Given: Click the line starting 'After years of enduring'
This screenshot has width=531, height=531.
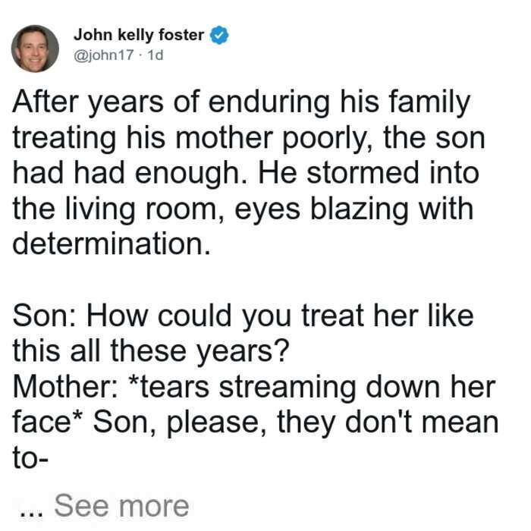Looking at the screenshot, I should coord(241,103).
